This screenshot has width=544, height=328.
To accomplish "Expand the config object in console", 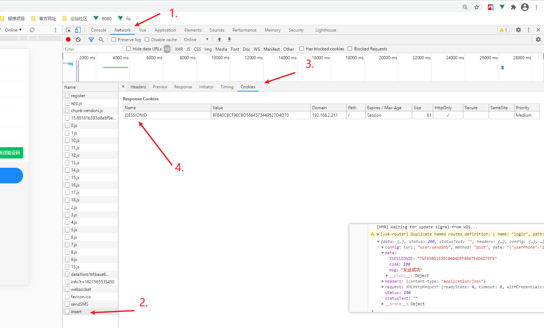I will tap(382, 247).
